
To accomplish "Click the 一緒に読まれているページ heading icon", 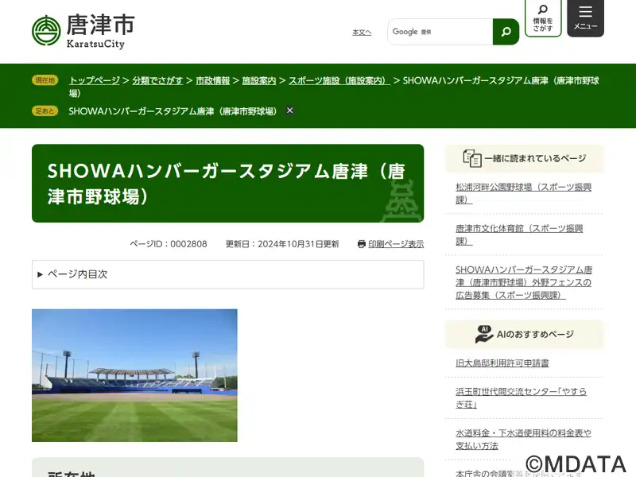I will click(472, 158).
